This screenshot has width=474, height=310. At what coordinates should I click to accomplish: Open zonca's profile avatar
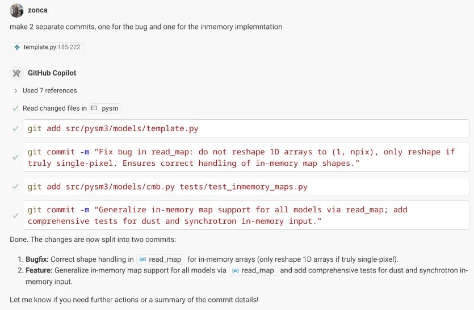(16, 10)
